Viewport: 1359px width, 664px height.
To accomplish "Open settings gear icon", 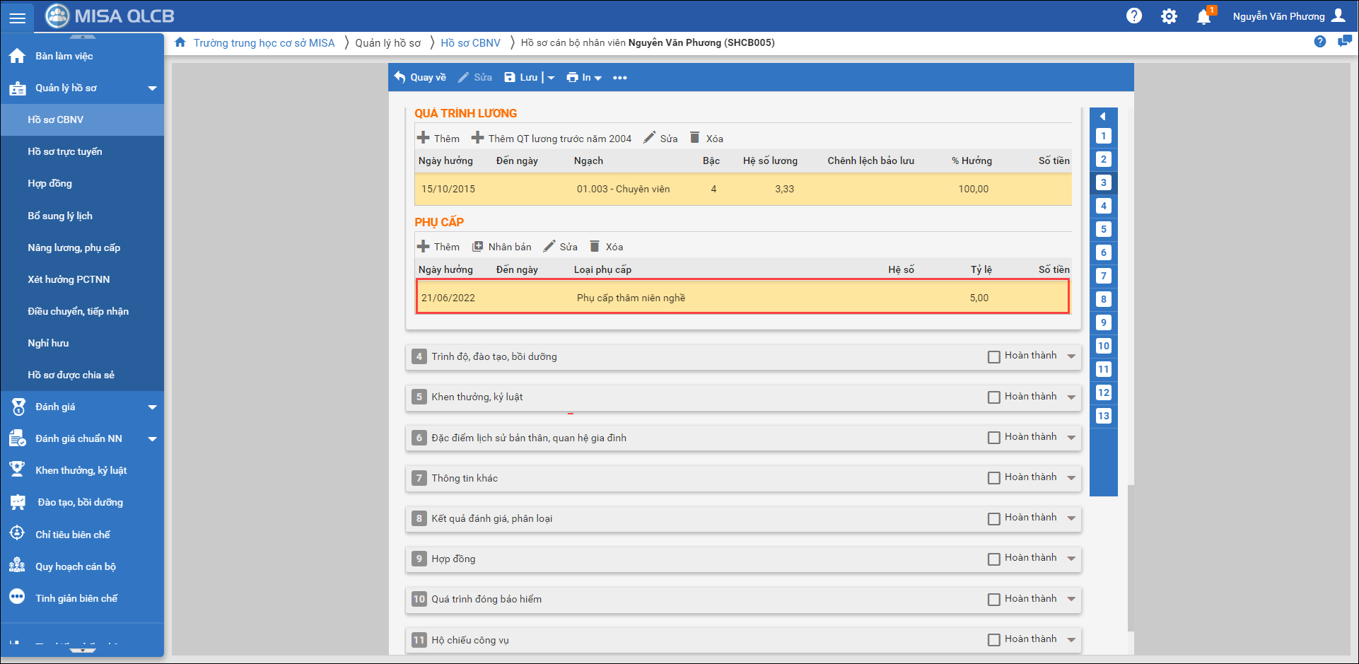I will 1169,16.
